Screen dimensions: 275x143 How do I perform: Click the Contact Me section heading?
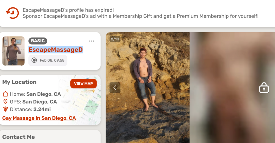(x=18, y=137)
